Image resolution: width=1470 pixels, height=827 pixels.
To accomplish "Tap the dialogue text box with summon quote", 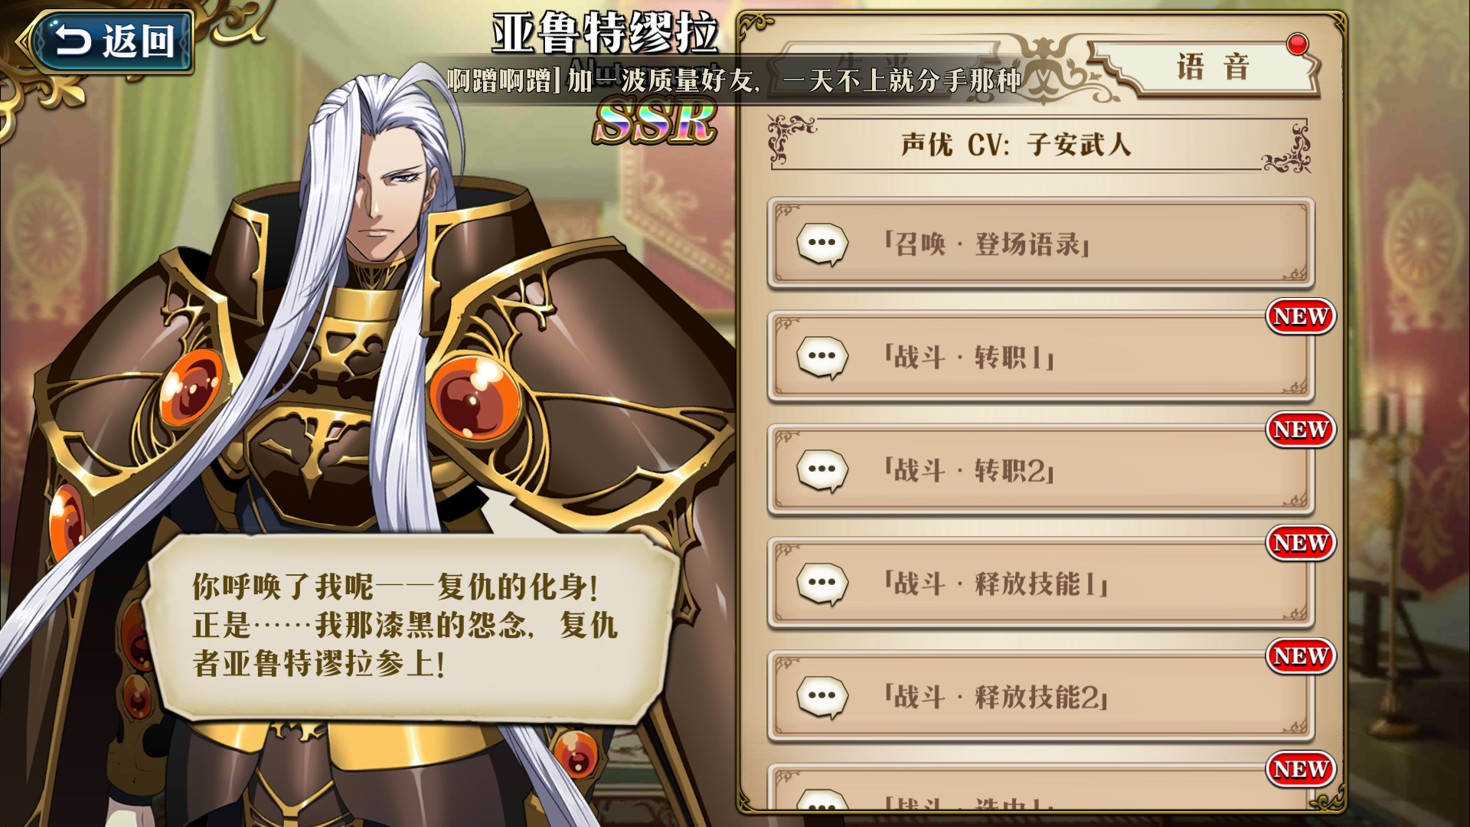I will 410,628.
